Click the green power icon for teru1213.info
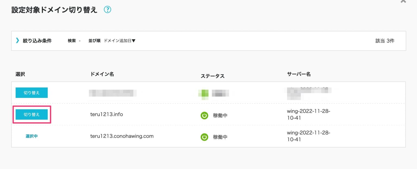 point(204,115)
